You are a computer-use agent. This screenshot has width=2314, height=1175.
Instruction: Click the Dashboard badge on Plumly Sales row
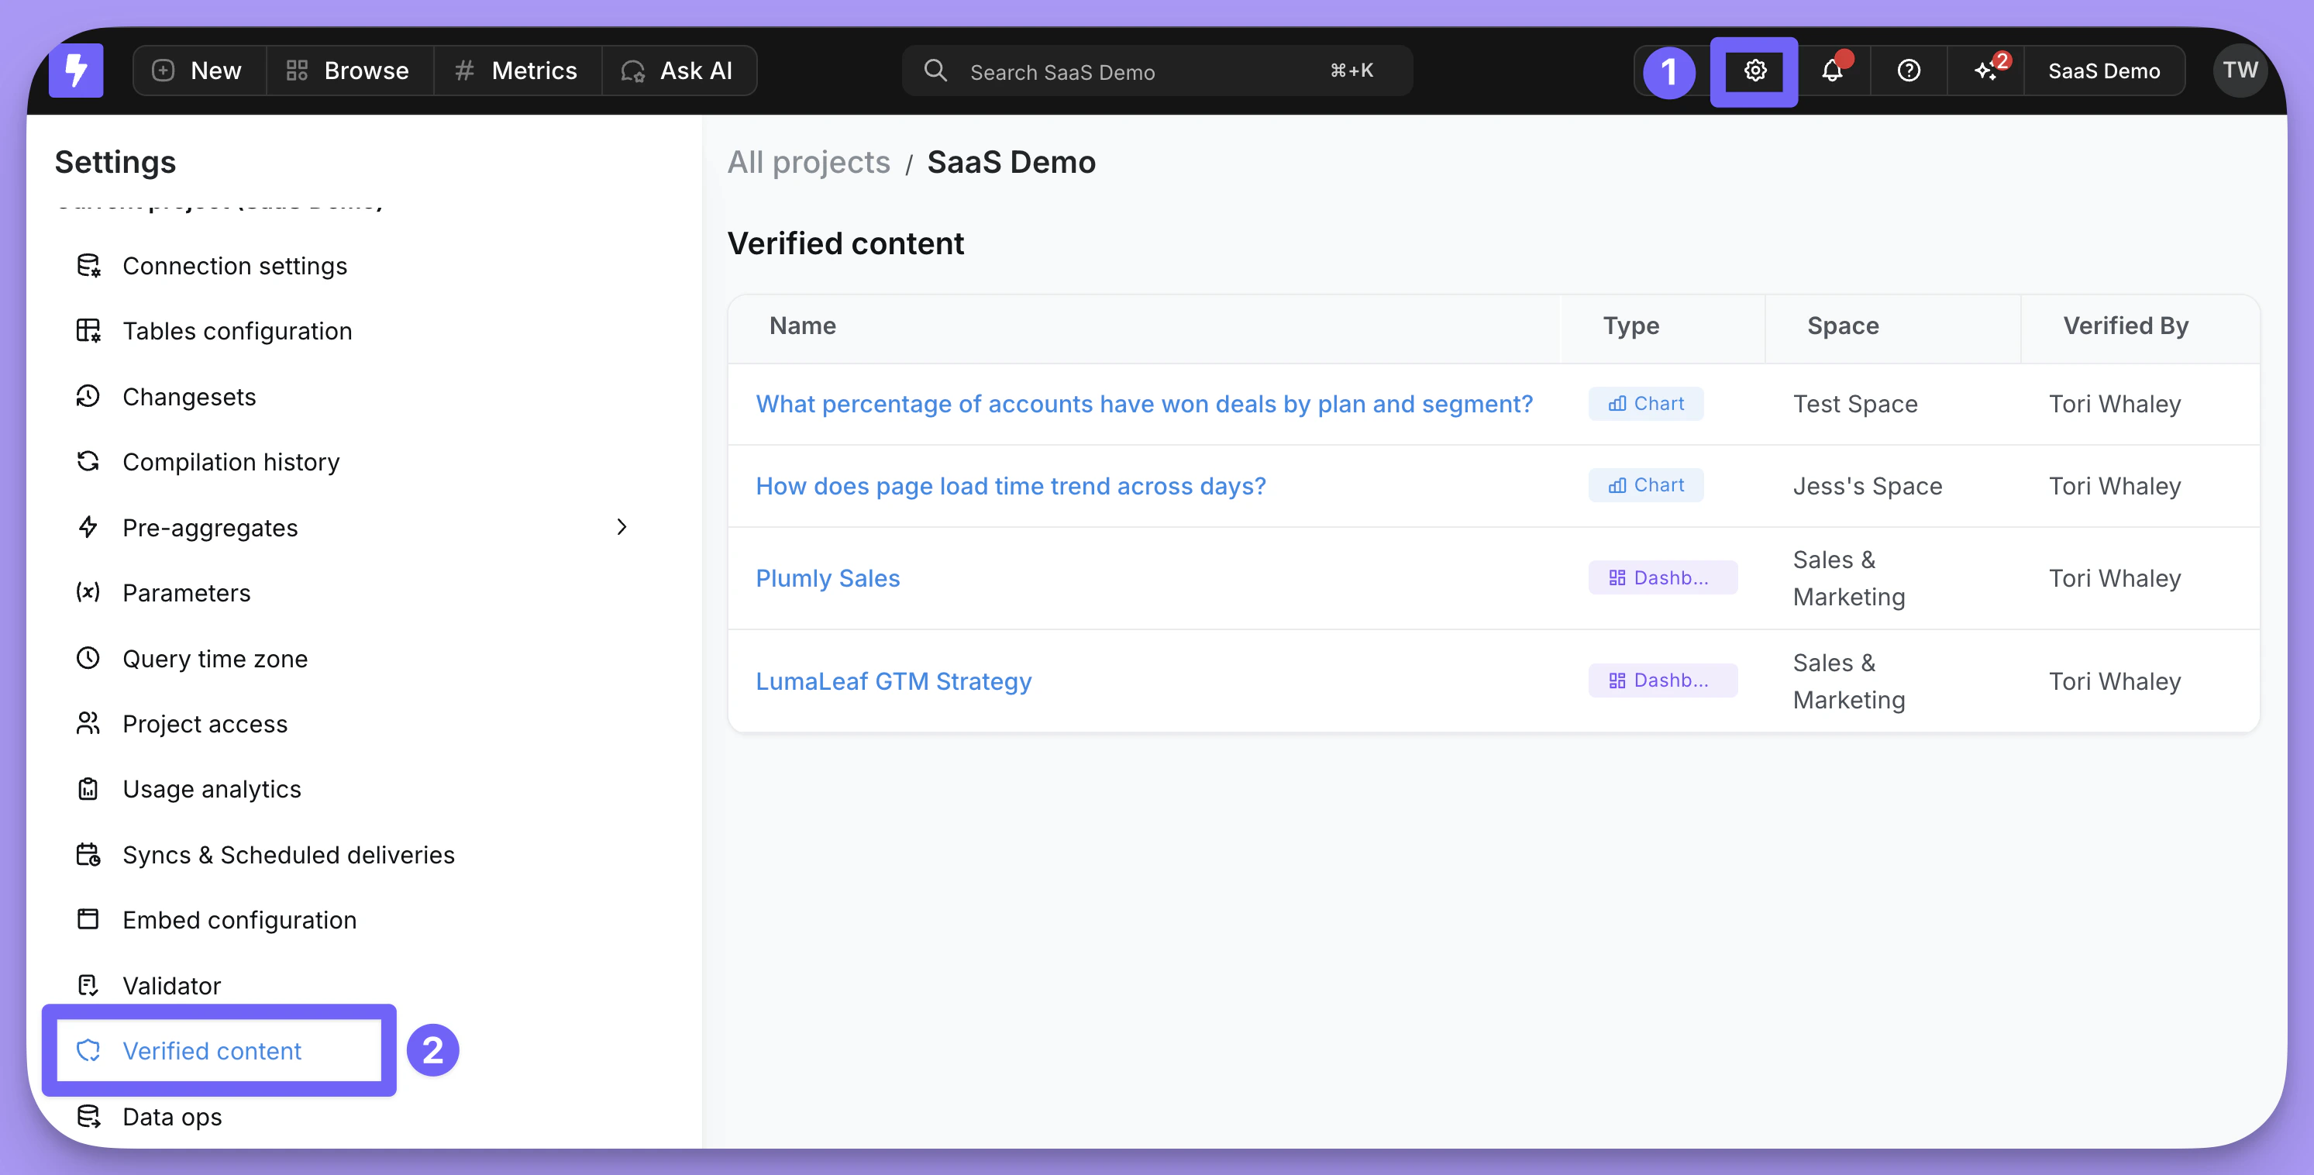(1663, 577)
